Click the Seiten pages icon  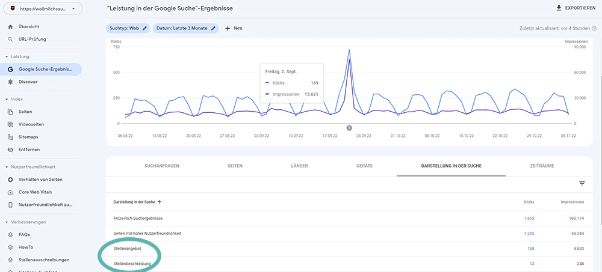click(x=11, y=112)
